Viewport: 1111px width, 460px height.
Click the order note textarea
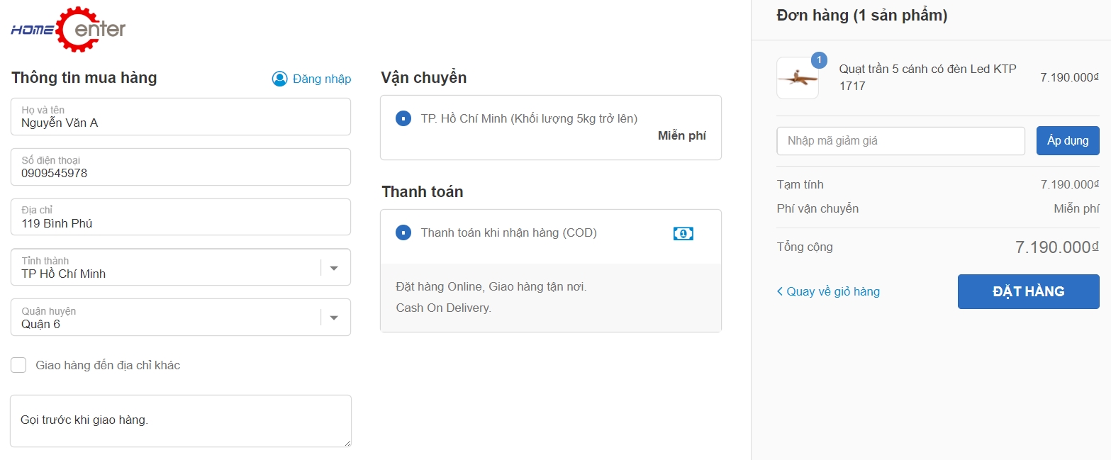[x=181, y=420]
